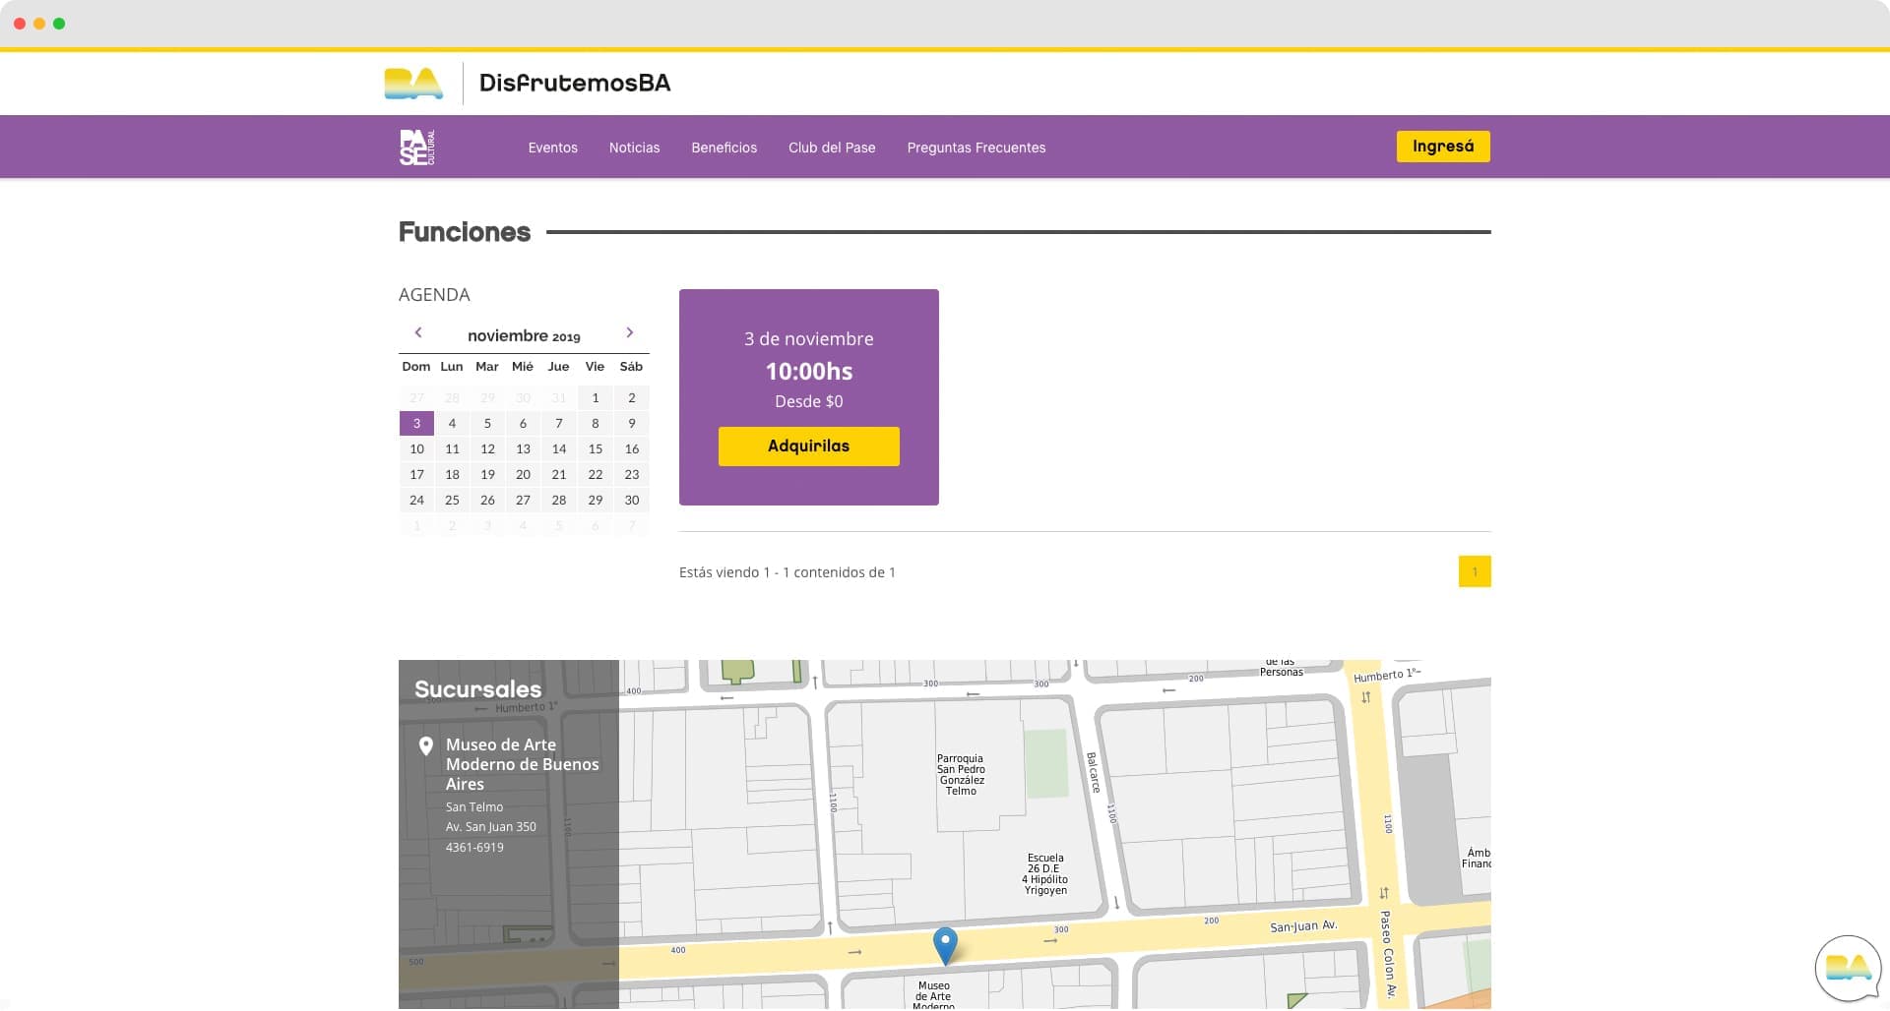Click '3 de noviembre' date text
Viewport: 1890px width, 1011px height.
click(x=809, y=339)
